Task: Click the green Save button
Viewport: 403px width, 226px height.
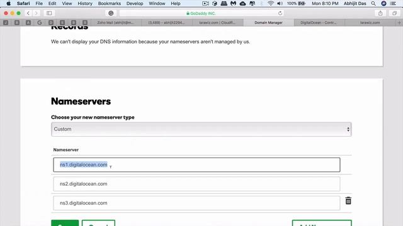Action: [65, 223]
